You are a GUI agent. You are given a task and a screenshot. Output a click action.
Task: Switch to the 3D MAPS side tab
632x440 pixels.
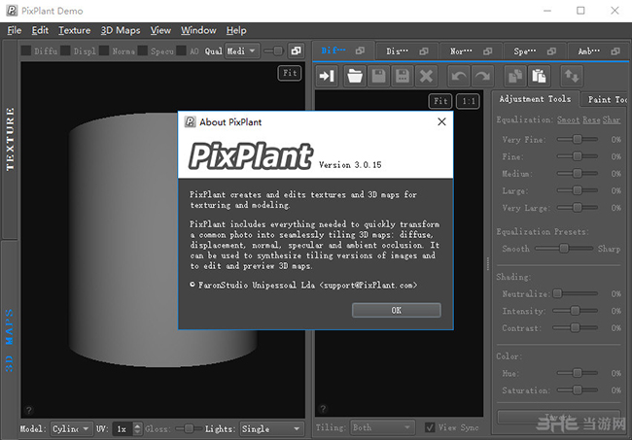[10, 340]
